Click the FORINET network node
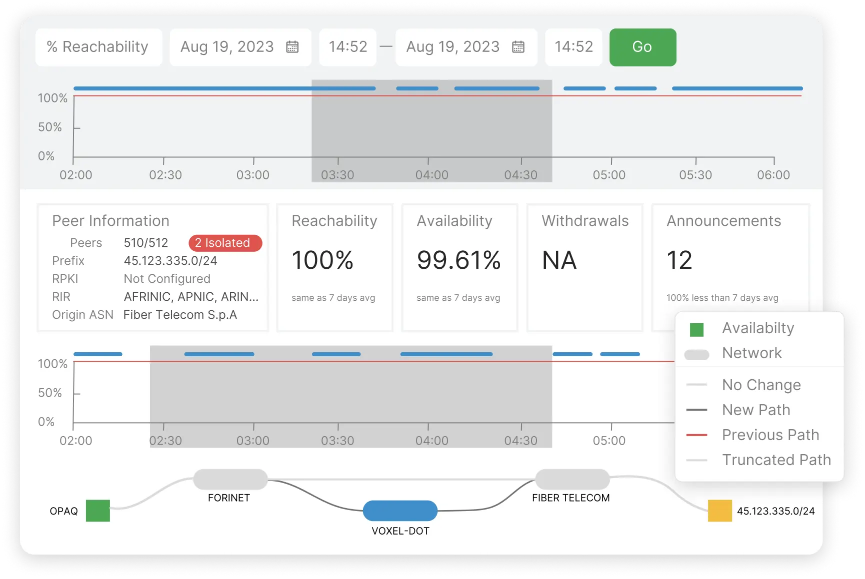 click(x=229, y=478)
